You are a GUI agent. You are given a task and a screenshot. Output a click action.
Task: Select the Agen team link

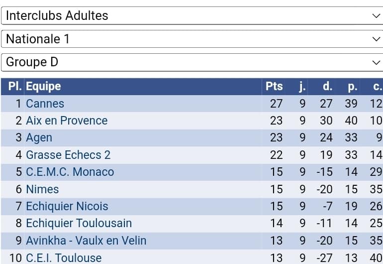39,137
